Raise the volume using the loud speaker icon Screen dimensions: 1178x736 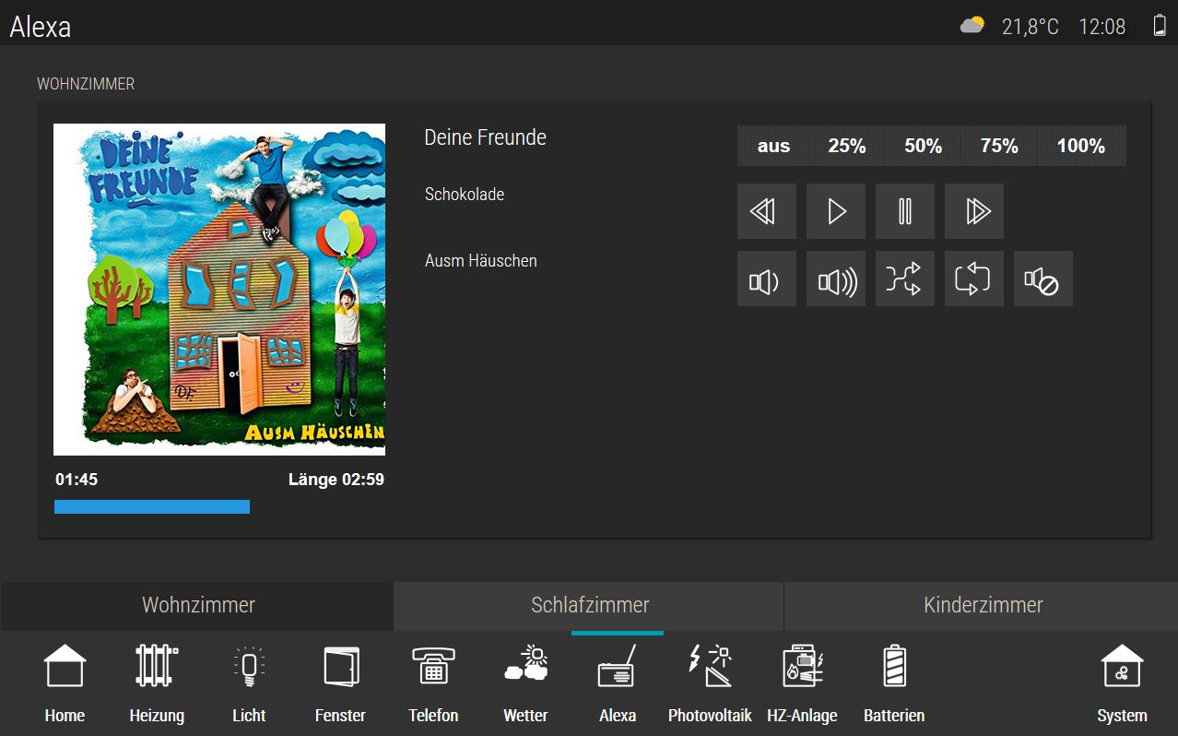click(x=835, y=279)
